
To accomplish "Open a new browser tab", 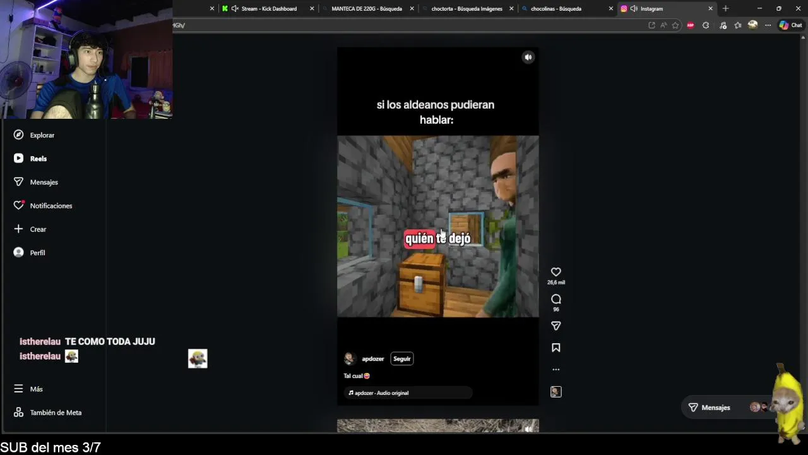I will tap(725, 9).
